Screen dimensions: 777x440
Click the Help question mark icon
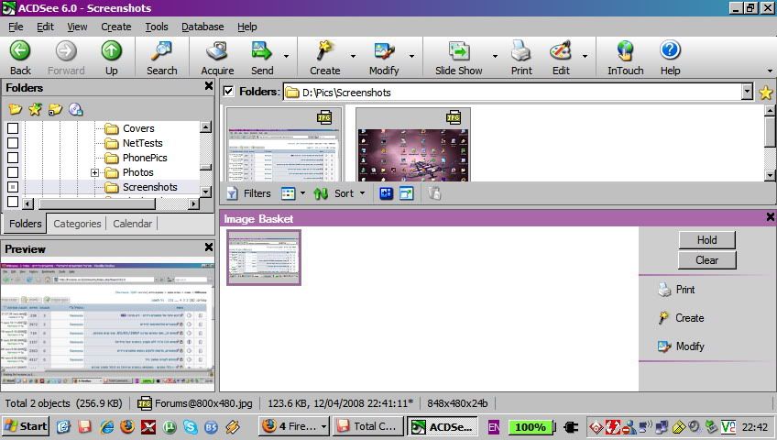670,50
